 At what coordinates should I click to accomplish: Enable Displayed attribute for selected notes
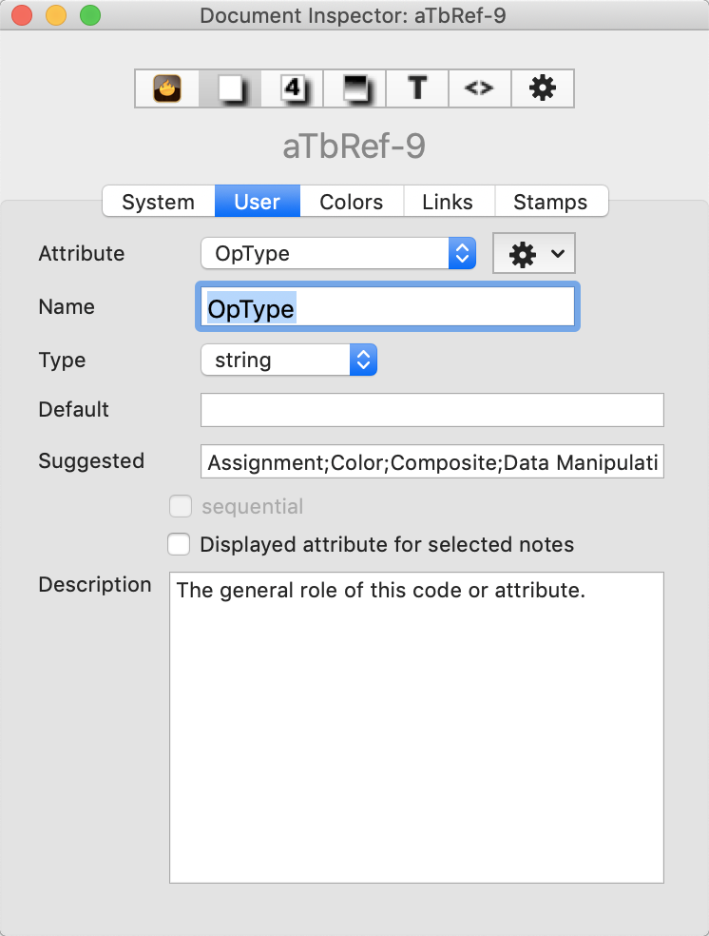pyautogui.click(x=179, y=544)
